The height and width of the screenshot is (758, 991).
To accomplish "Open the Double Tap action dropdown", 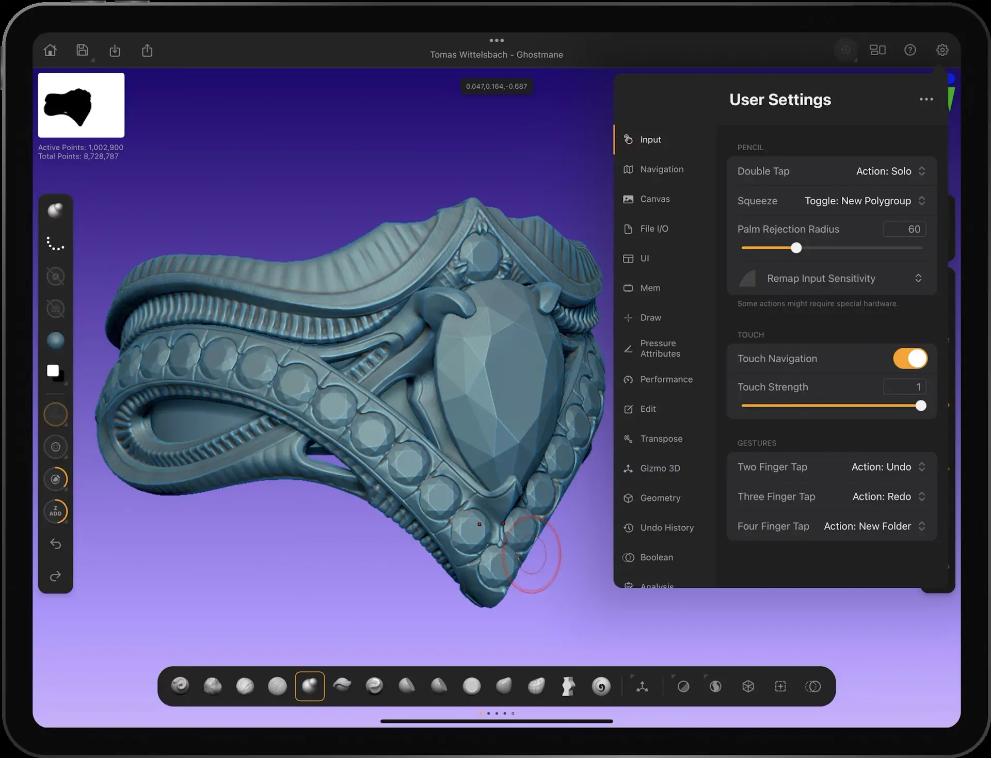I will 890,171.
